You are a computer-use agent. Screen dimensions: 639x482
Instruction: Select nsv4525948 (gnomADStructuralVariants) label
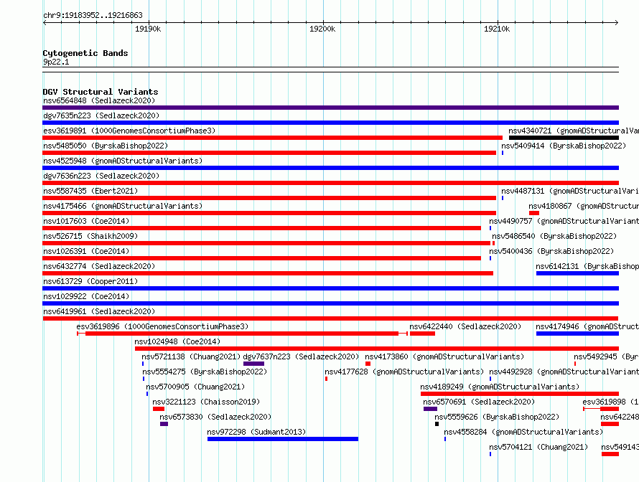pos(123,161)
